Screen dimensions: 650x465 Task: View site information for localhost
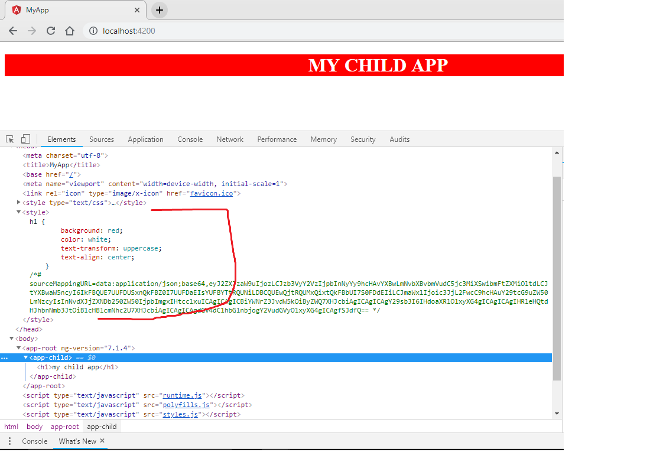click(x=93, y=31)
